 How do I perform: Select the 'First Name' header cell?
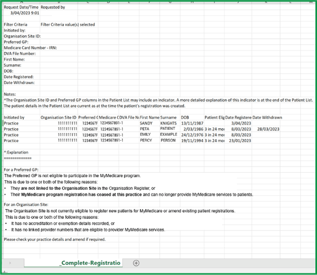149,118
